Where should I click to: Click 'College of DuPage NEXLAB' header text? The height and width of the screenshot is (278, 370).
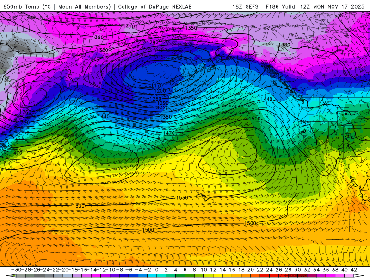[x=155, y=6]
